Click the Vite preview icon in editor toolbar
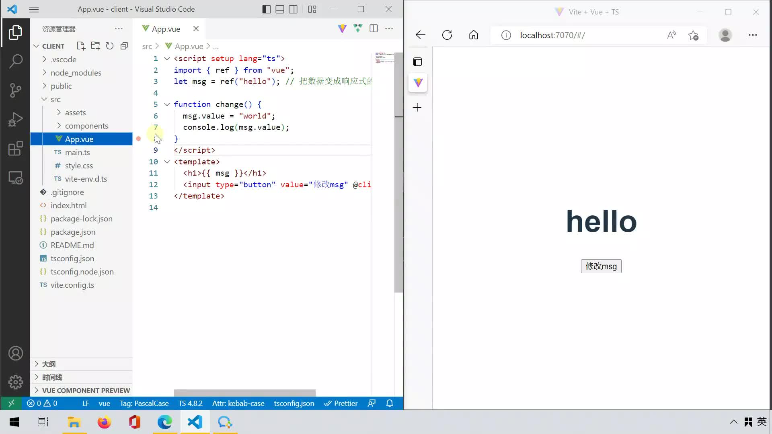This screenshot has width=772, height=434. click(342, 29)
